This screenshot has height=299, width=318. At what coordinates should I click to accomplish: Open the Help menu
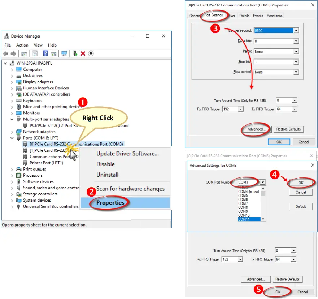tap(52, 45)
